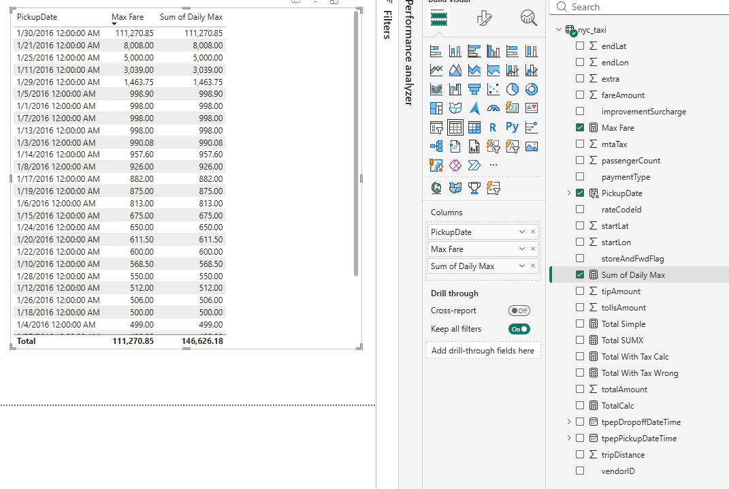The image size is (729, 489).
Task: Select the ribbon chart visual
Action: (436, 89)
